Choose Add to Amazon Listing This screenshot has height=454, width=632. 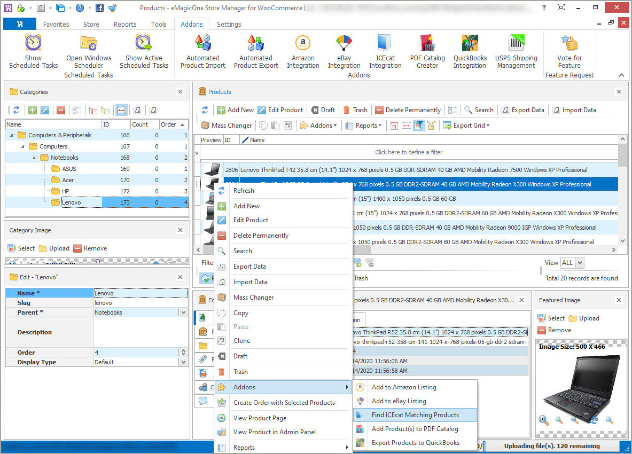(415, 387)
